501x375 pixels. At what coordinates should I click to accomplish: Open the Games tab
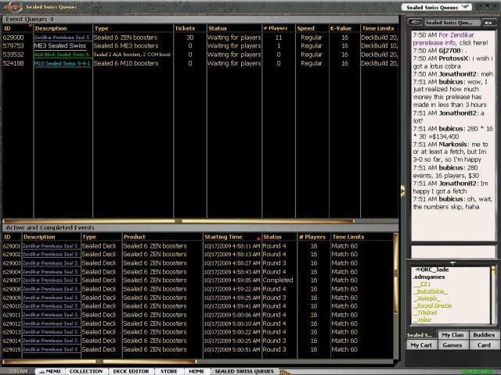point(452,345)
